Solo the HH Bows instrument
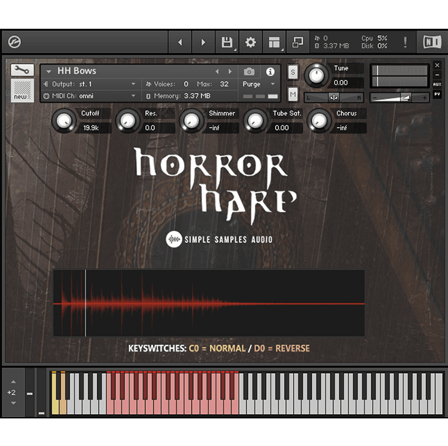 (x=293, y=72)
